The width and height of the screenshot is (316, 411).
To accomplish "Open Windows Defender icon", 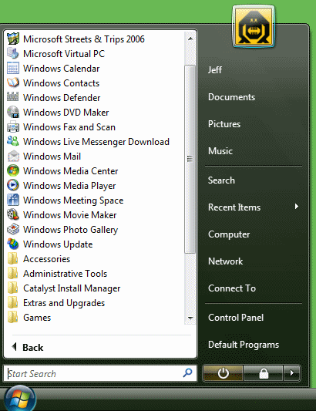I will (13, 97).
